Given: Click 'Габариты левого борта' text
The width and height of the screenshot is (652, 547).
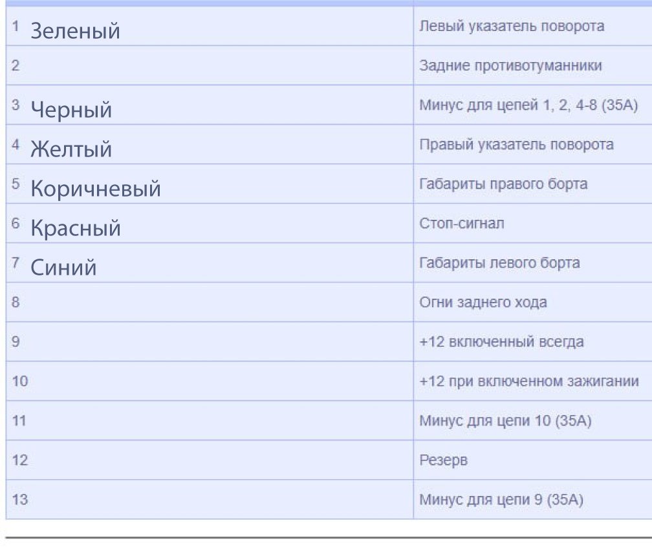Looking at the screenshot, I should [499, 263].
